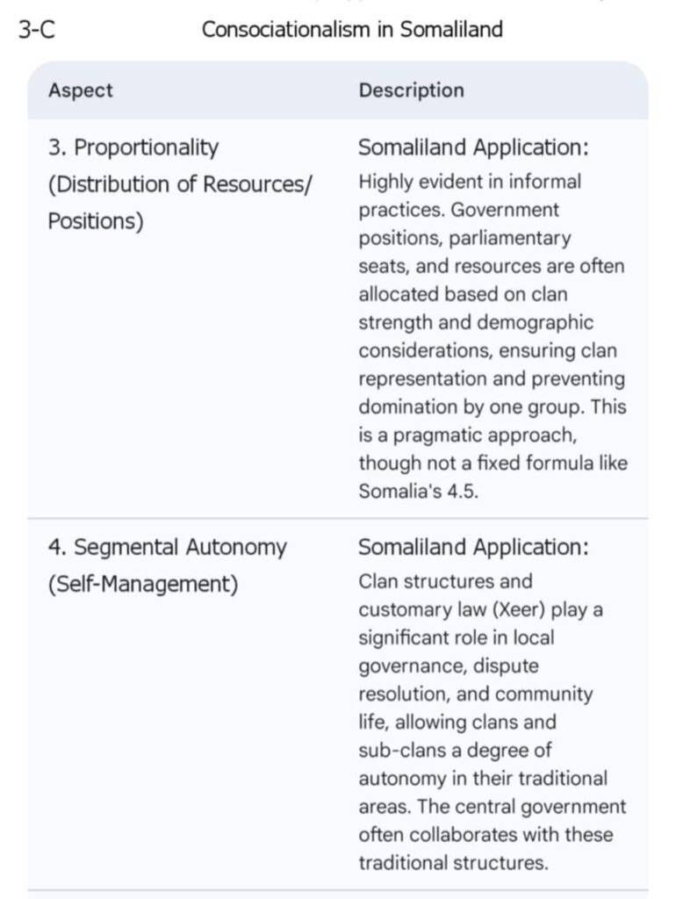The width and height of the screenshot is (676, 899).
Task: Select the phrase "seats, and resources are often"
Action: (x=492, y=266)
